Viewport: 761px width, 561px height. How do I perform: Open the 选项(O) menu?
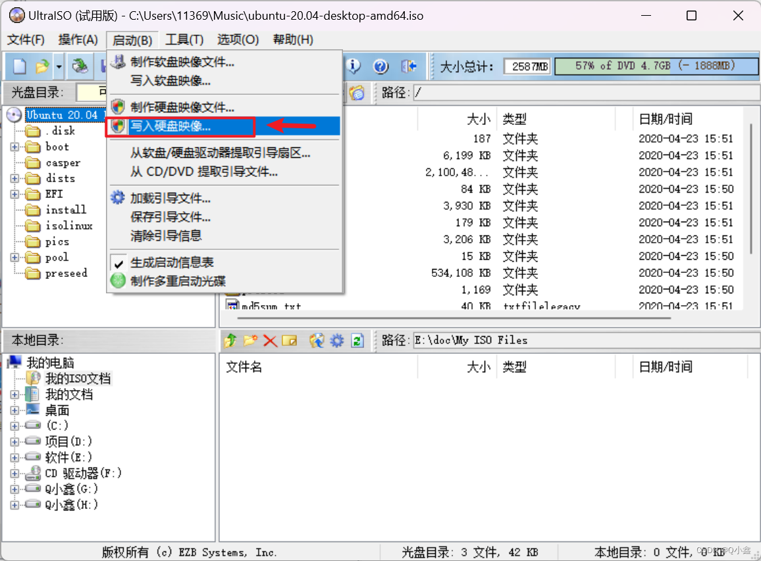[238, 39]
